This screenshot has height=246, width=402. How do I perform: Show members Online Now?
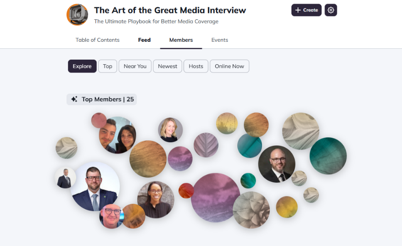pyautogui.click(x=229, y=66)
